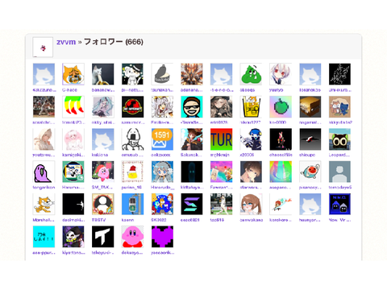Open the white-haired anime girl with flowers avatar
The width and height of the screenshot is (387, 290).
coord(162,107)
